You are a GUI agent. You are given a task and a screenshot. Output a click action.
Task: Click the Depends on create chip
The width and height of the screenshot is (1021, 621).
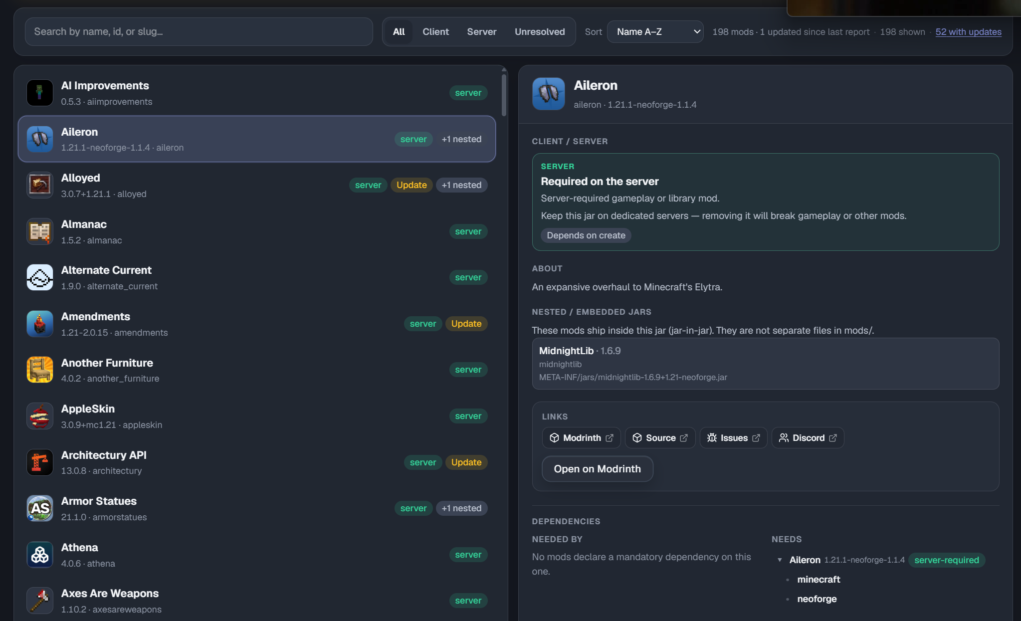pyautogui.click(x=586, y=235)
